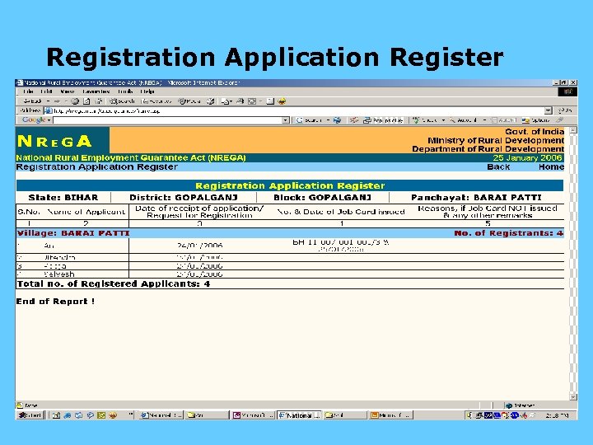Click the taskbar clock
This screenshot has width=593, height=445.
pyautogui.click(x=557, y=415)
